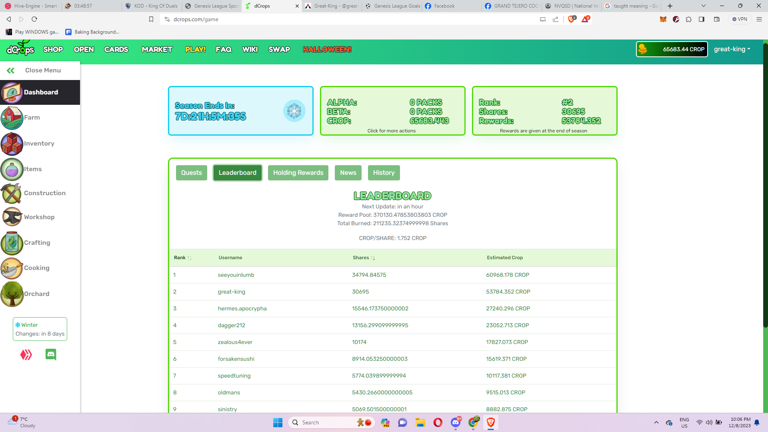
Task: Click OPEN packs navigation link
Action: point(84,50)
